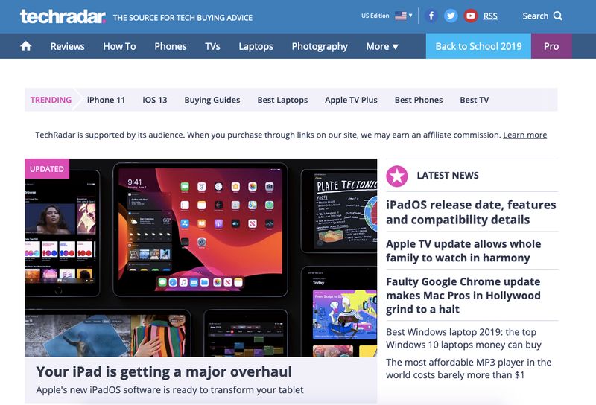The image size is (596, 405).
Task: Click 'The Source for Tech Buying Advice' tagline
Action: point(183,17)
